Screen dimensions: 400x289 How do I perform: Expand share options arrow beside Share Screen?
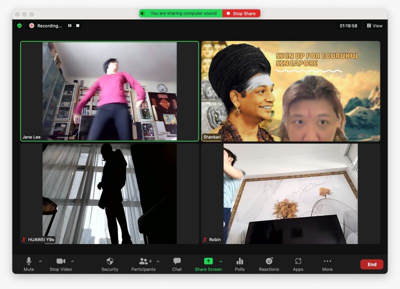[220, 261]
